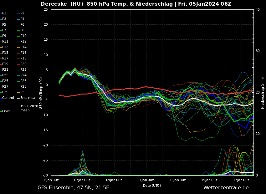The height and width of the screenshot is (194, 266).
Task: Click the Niederschlag (mm) axis label
Action: (x=263, y=93)
